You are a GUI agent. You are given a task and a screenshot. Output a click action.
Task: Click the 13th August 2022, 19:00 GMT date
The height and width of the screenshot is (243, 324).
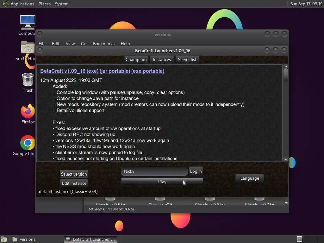pos(71,80)
